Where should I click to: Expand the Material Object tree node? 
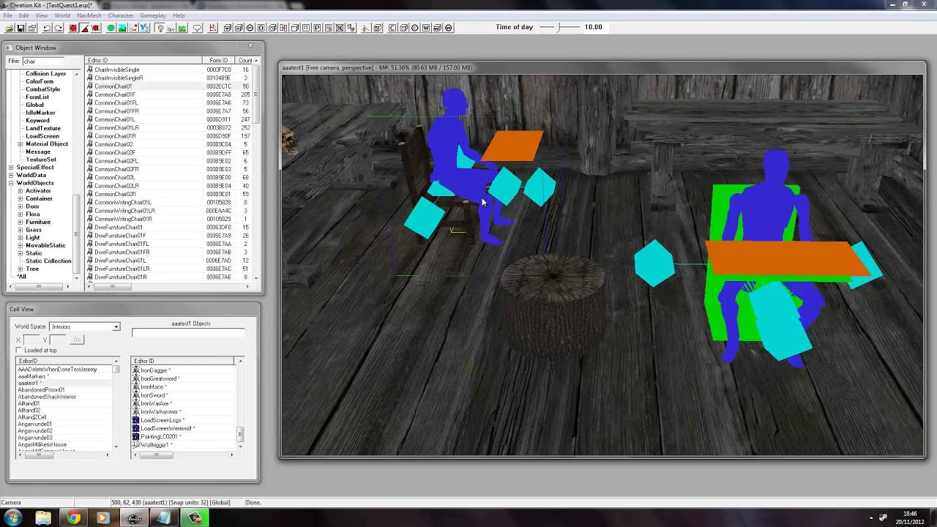coord(20,144)
